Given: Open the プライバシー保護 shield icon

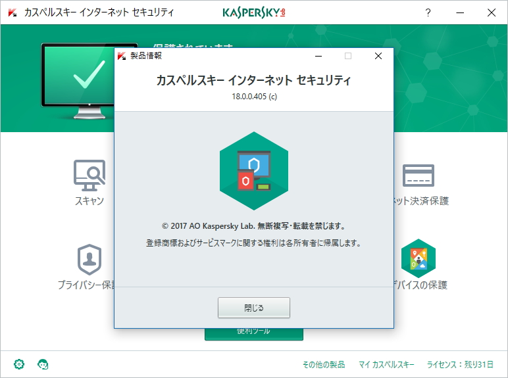Looking at the screenshot, I should point(89,260).
